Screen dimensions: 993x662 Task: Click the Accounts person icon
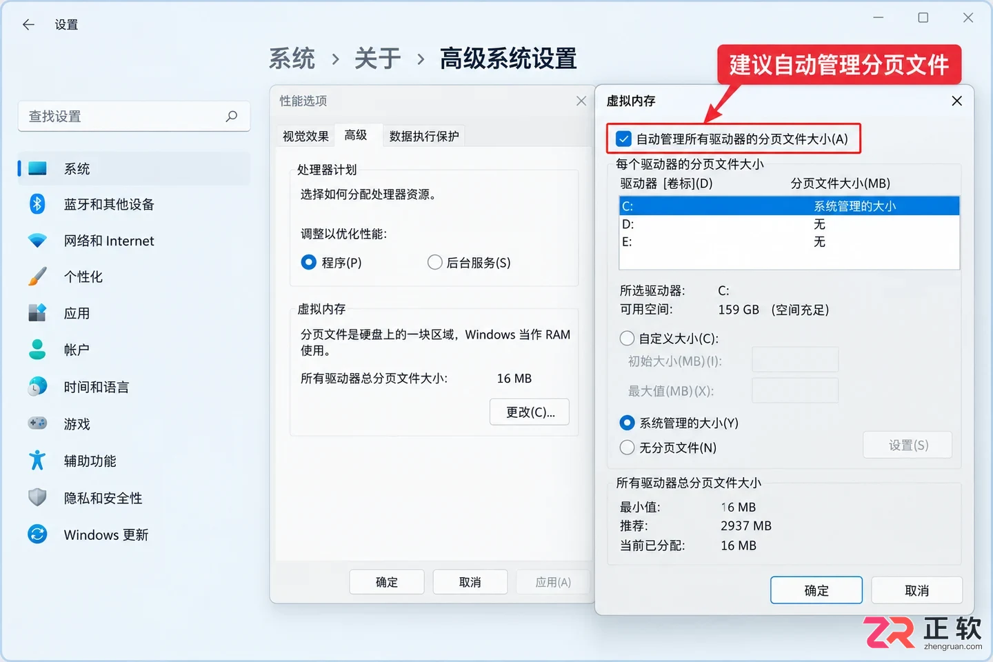coord(37,350)
